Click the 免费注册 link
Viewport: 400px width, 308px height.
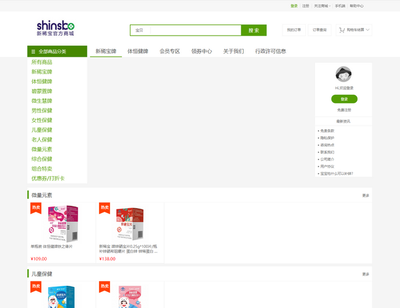[x=344, y=110]
